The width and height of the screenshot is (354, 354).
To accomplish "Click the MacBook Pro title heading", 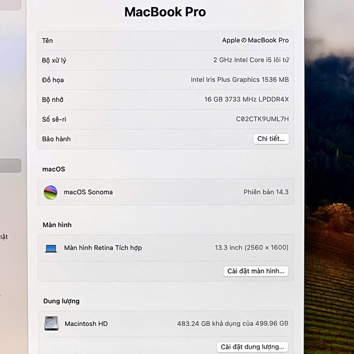I will pyautogui.click(x=165, y=12).
